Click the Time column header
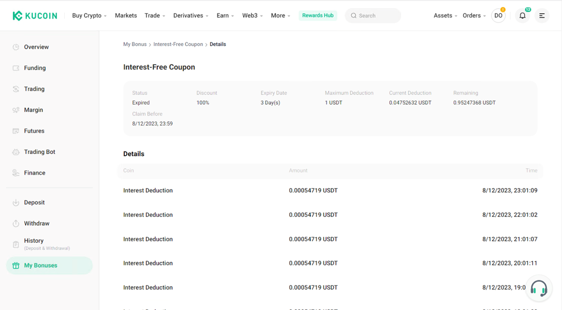 coord(531,171)
